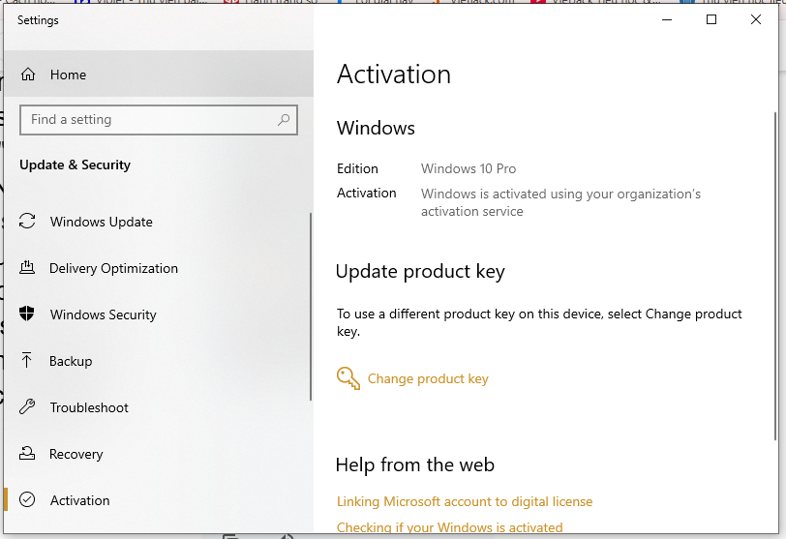Viewport: 786px width, 539px height.
Task: Minimize the Settings window
Action: pos(667,19)
